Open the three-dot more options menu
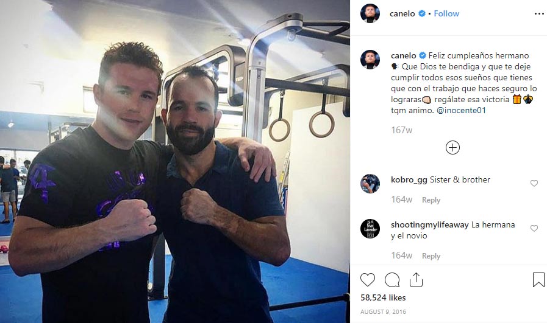 coord(539,13)
